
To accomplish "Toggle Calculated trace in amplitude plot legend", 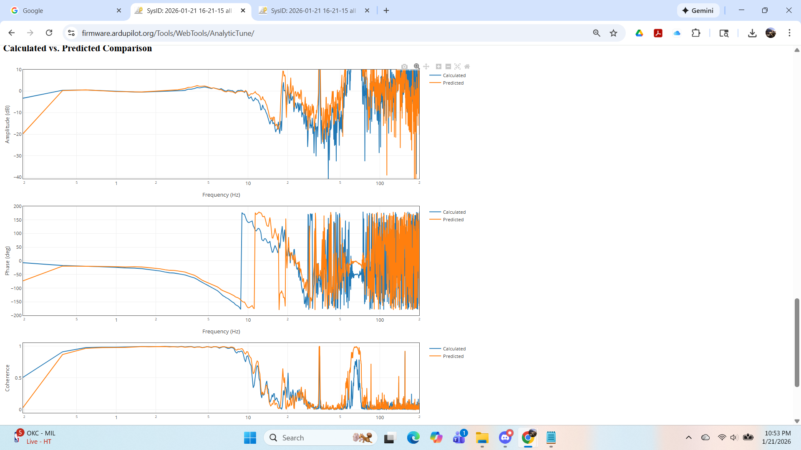I will tap(454, 75).
